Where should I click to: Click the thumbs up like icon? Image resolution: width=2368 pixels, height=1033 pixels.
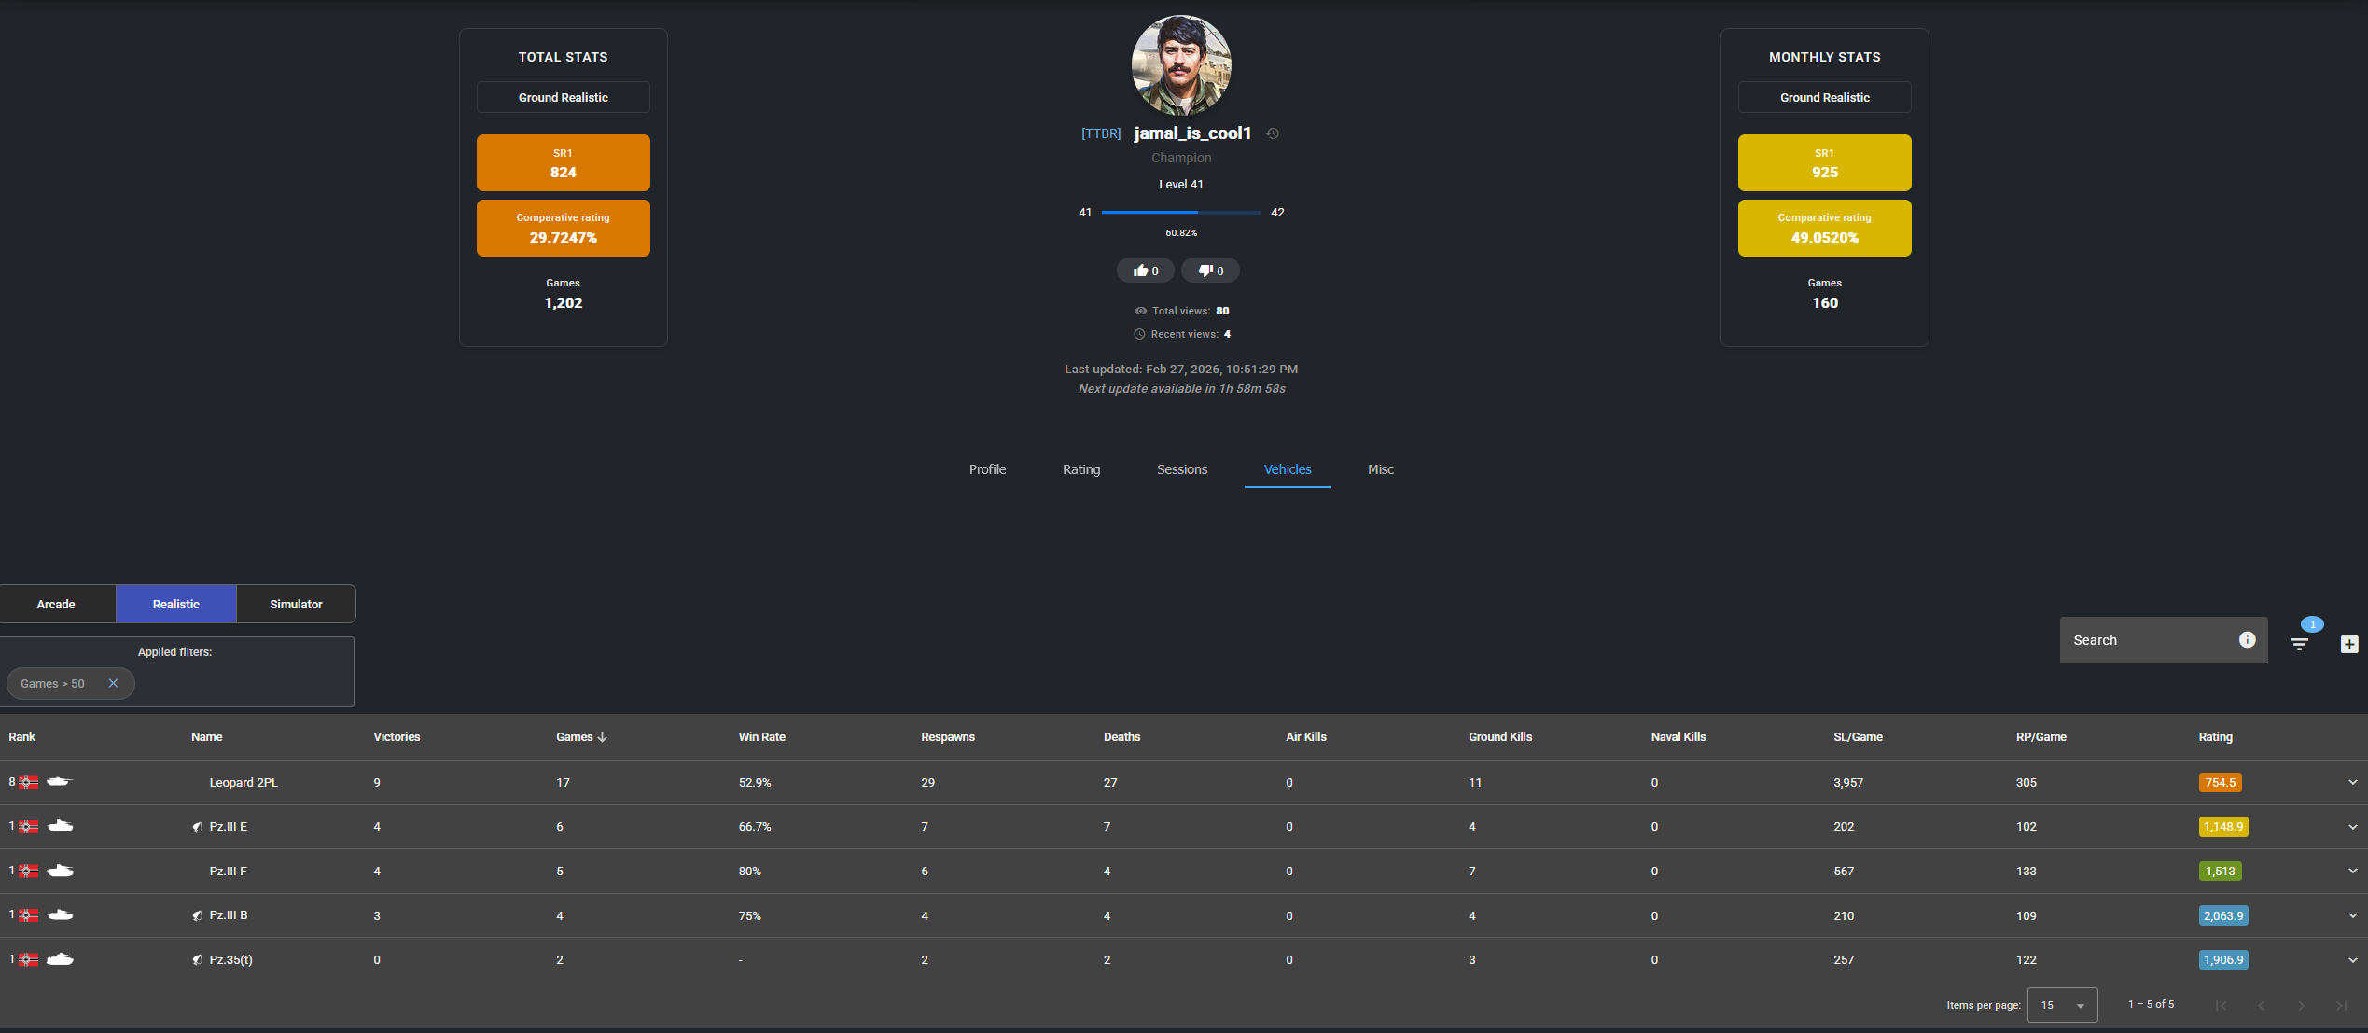[x=1140, y=271]
